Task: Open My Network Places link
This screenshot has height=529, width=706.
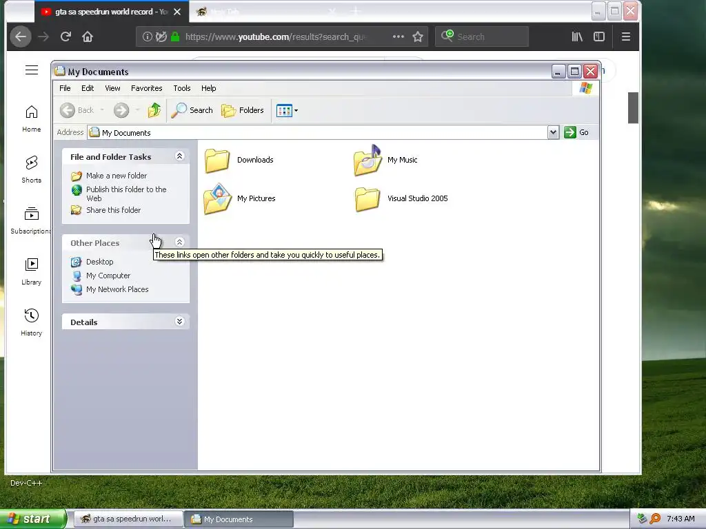Action: coord(117,289)
